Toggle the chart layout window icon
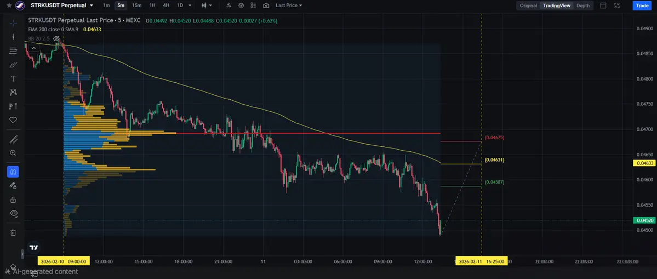657x279 pixels. coord(603,5)
